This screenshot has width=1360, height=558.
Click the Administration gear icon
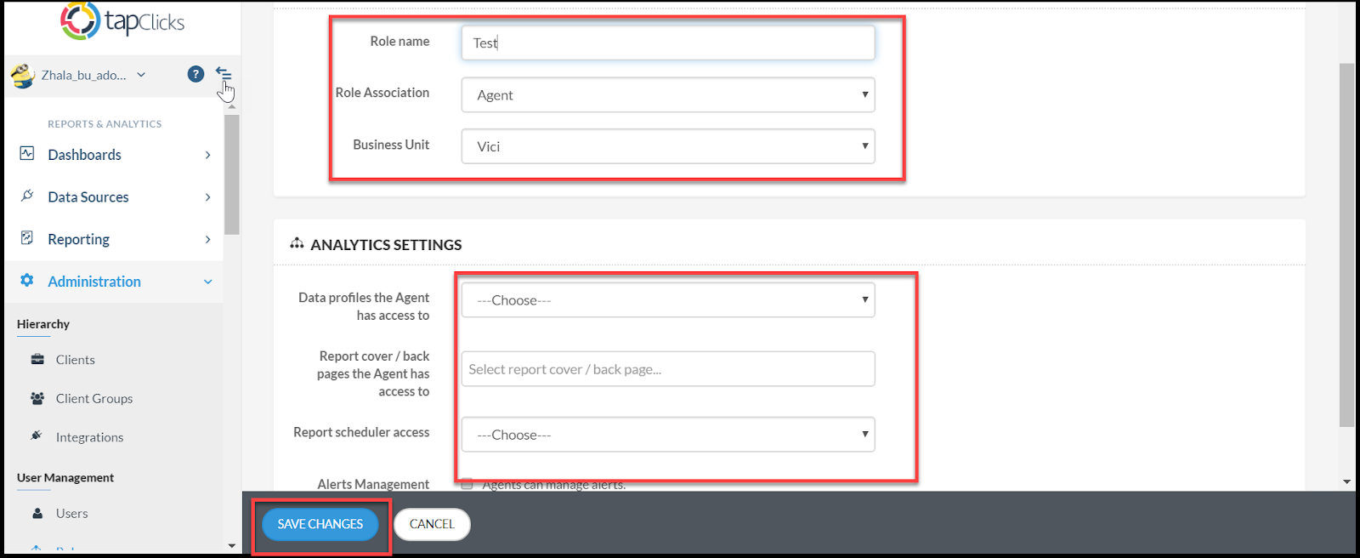(x=27, y=280)
